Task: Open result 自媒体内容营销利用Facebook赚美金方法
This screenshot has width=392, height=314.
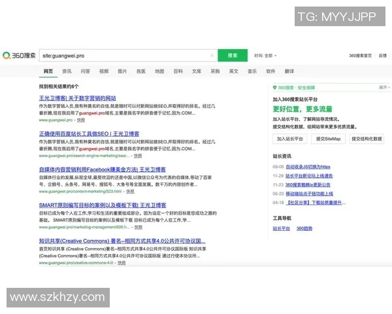Action: (x=103, y=169)
